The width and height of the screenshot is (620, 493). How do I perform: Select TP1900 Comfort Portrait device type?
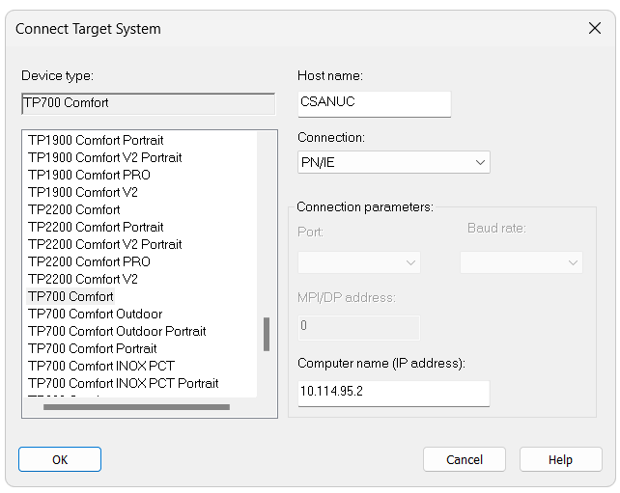point(96,140)
